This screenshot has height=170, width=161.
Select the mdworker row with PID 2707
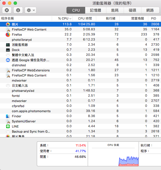point(80,101)
